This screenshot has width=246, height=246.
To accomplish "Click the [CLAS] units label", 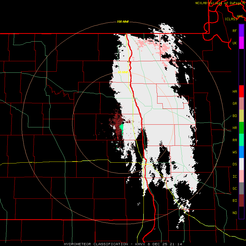I will click(x=231, y=19).
